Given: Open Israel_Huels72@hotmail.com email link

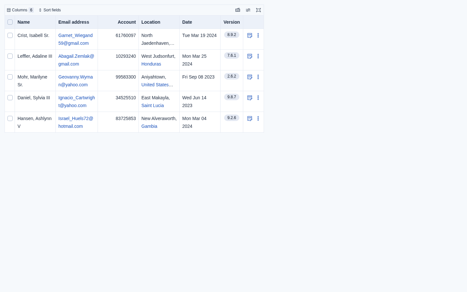Looking at the screenshot, I should (76, 122).
